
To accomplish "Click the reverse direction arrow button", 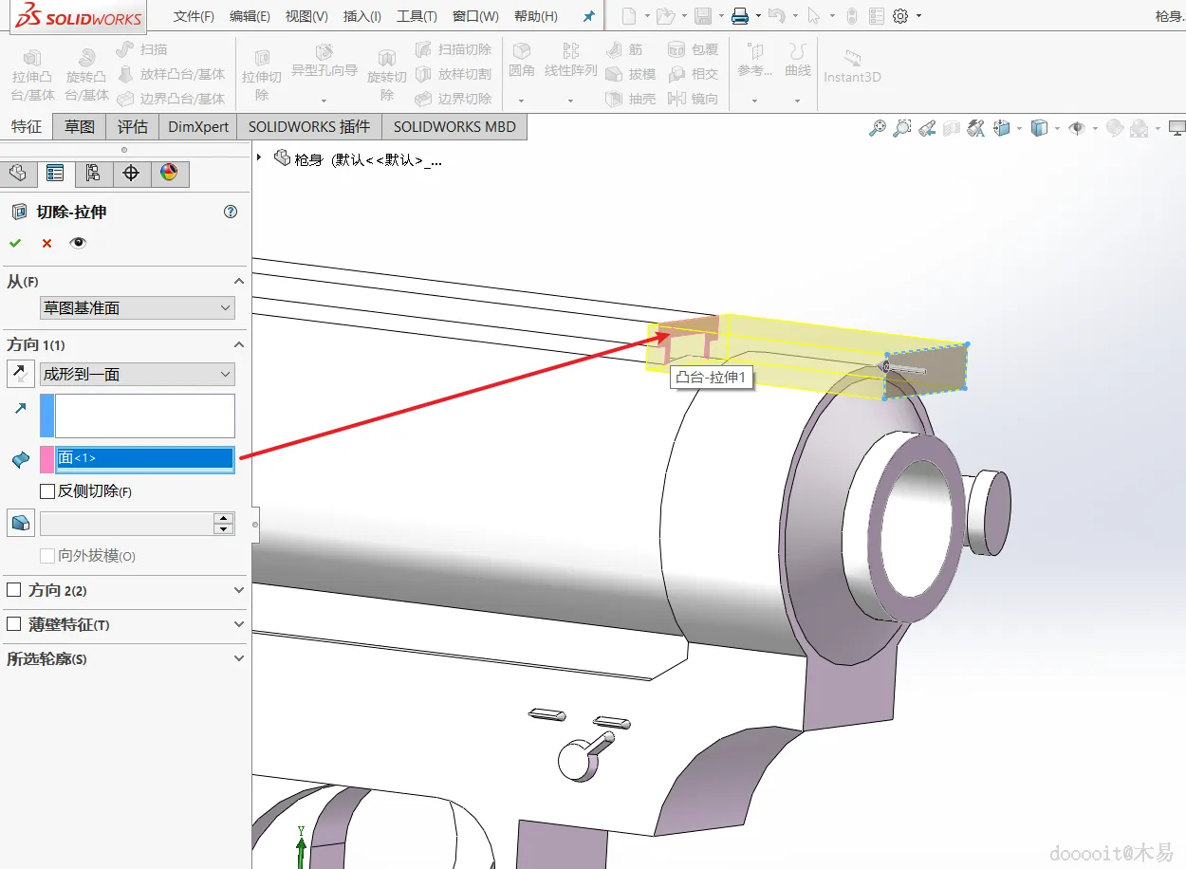I will coord(20,374).
